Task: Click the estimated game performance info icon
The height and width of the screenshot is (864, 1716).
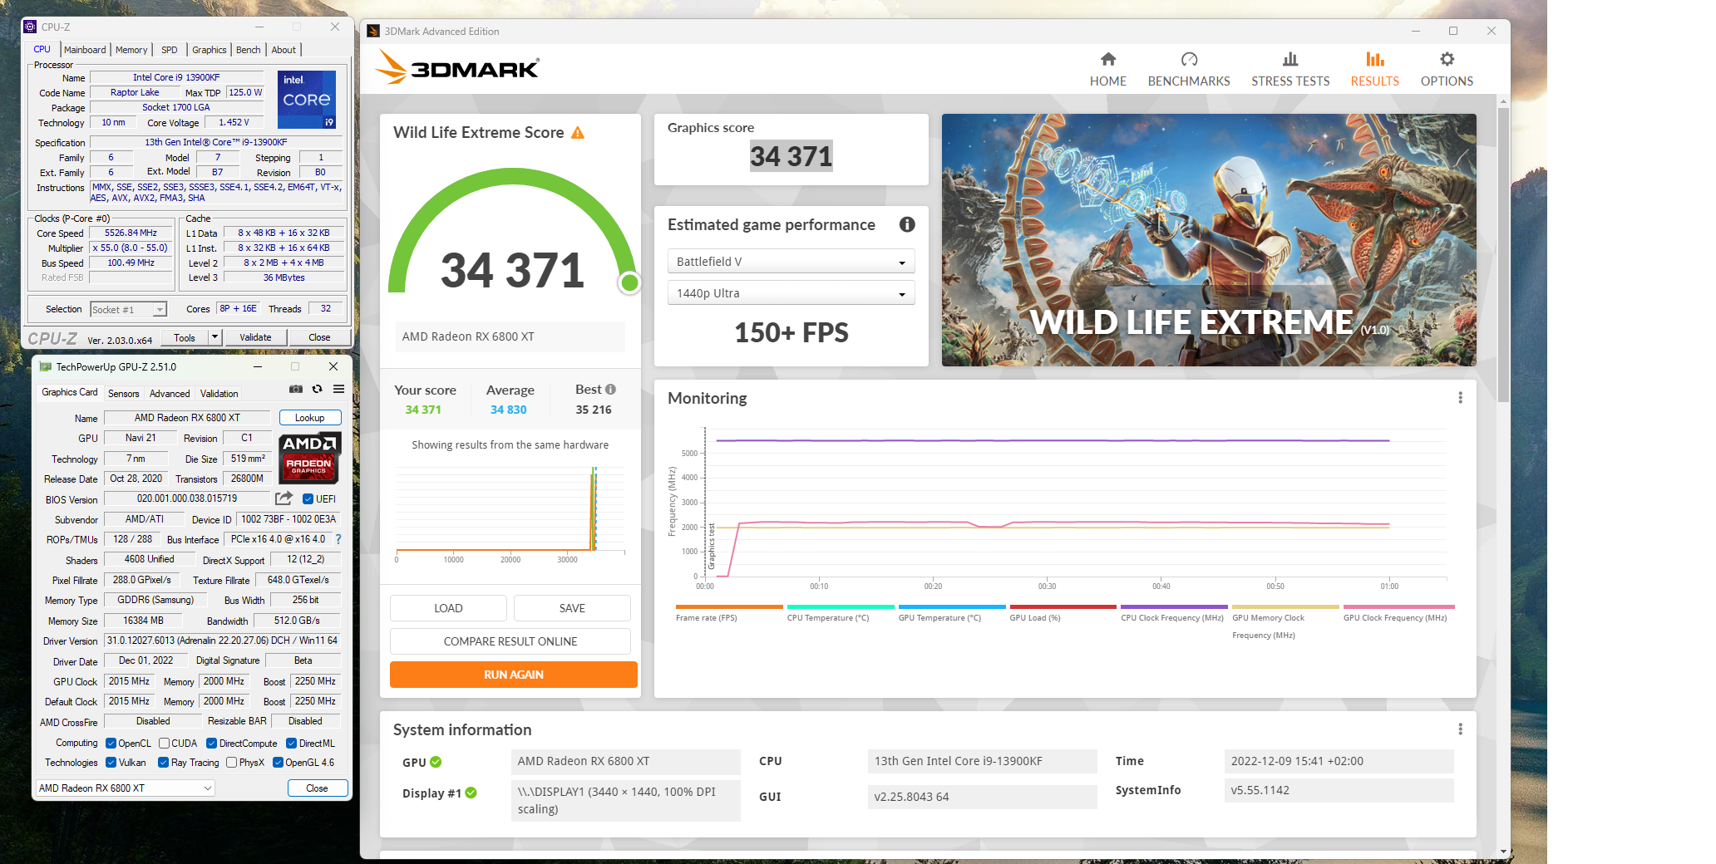Action: click(x=907, y=224)
